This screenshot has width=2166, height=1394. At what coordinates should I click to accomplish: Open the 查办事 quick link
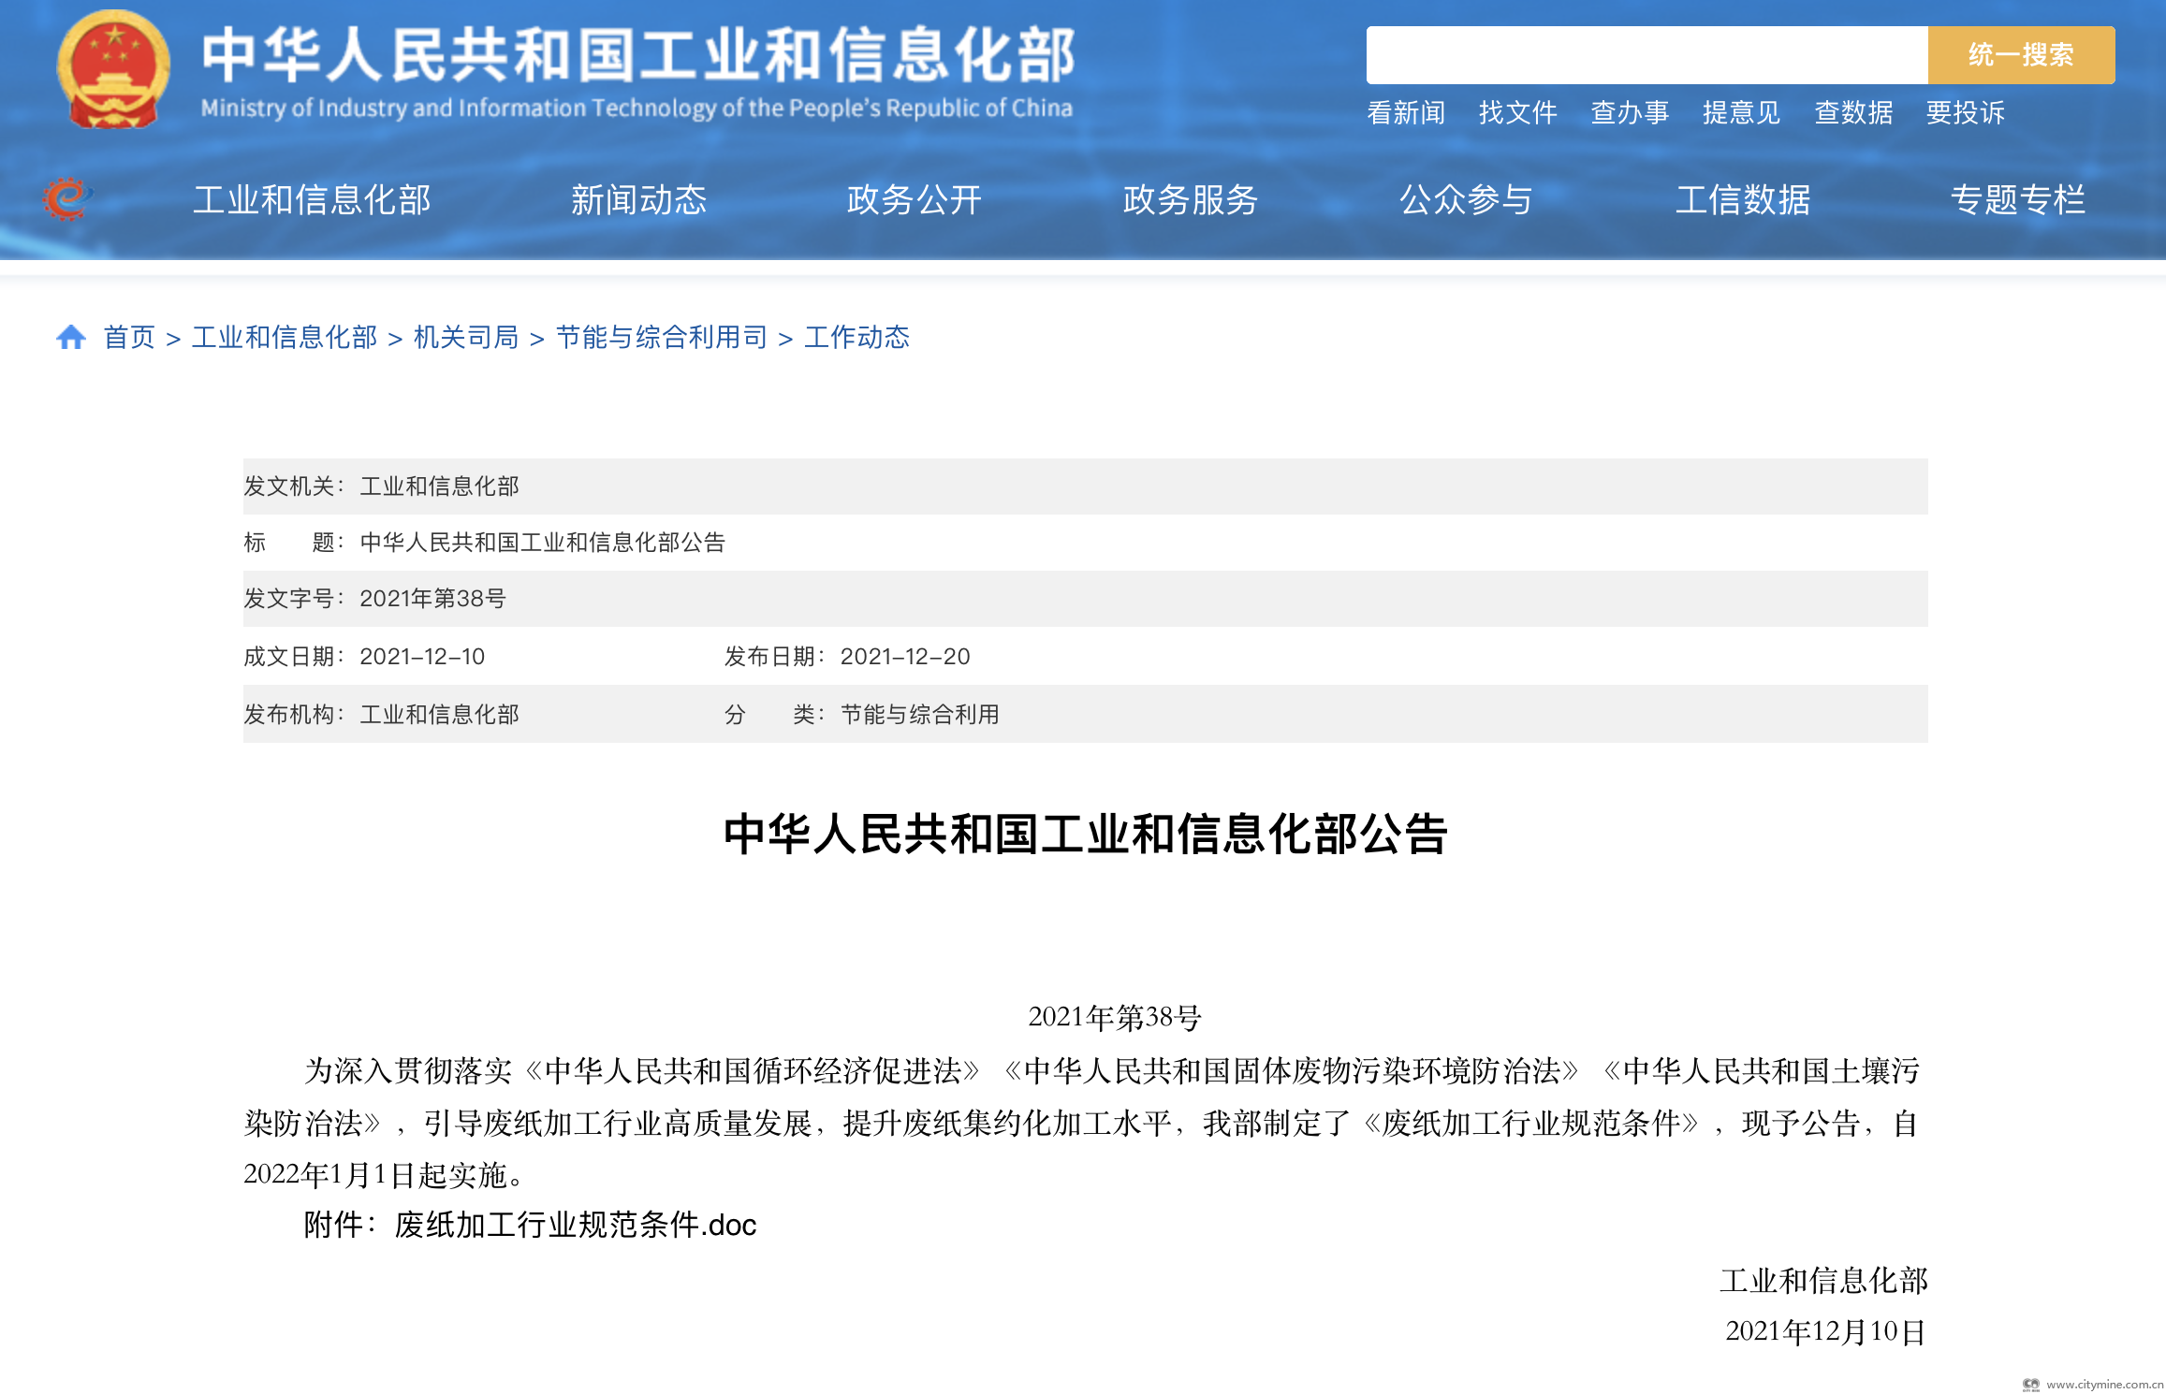click(1630, 112)
